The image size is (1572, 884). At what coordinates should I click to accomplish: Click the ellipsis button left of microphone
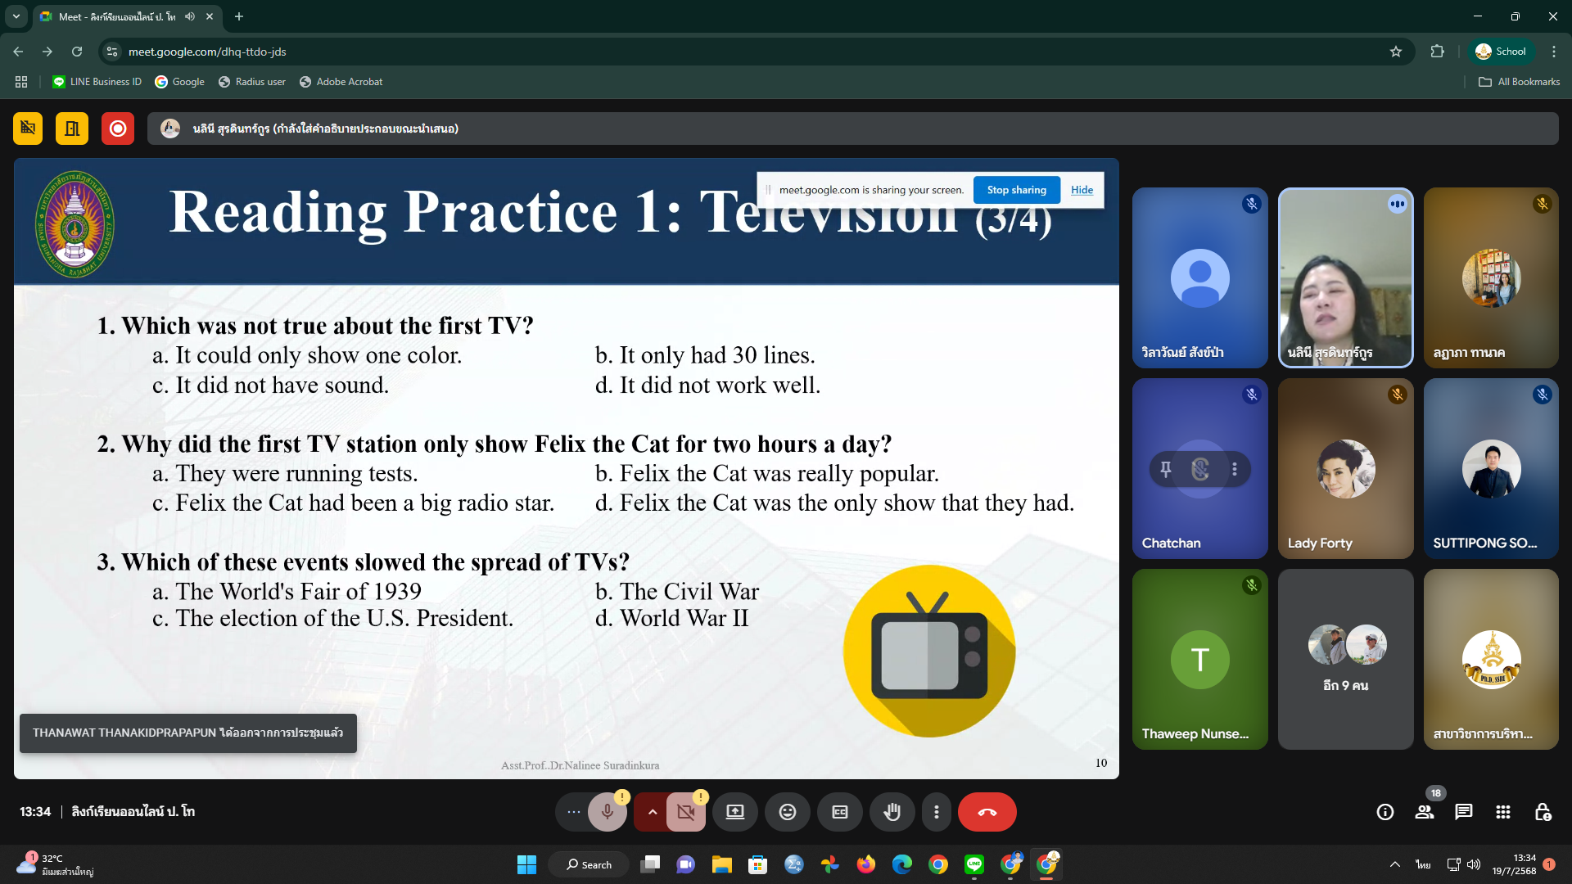tap(574, 812)
